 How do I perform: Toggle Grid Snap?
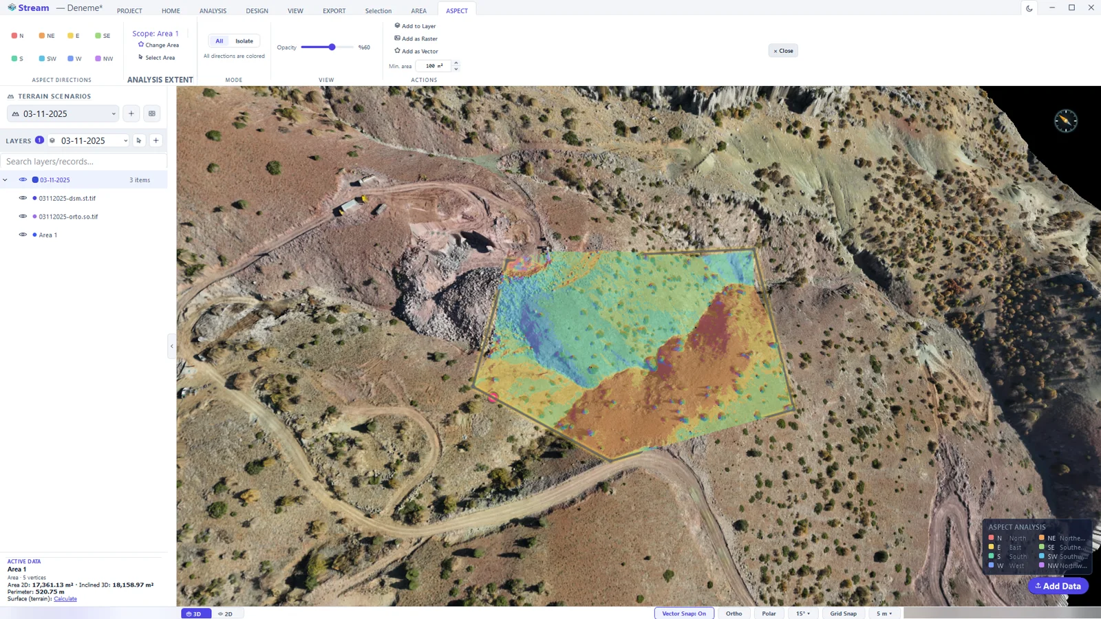[x=843, y=613]
